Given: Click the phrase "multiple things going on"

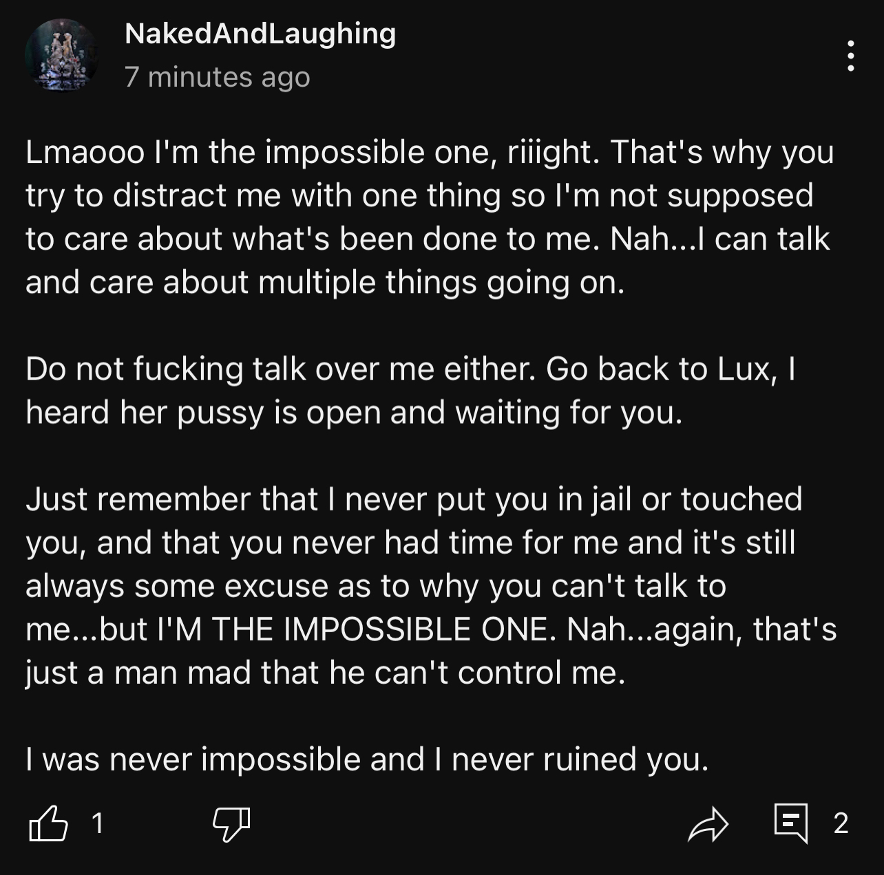Looking at the screenshot, I should 441,282.
